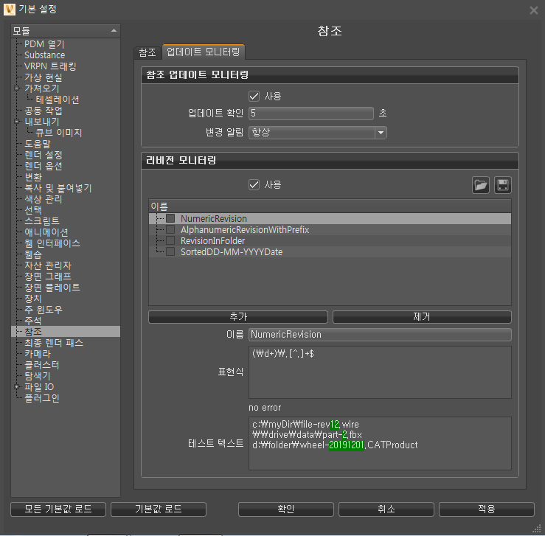The image size is (545, 536).
Task: Click the 표현식 regex text area
Action: [x=380, y=372]
